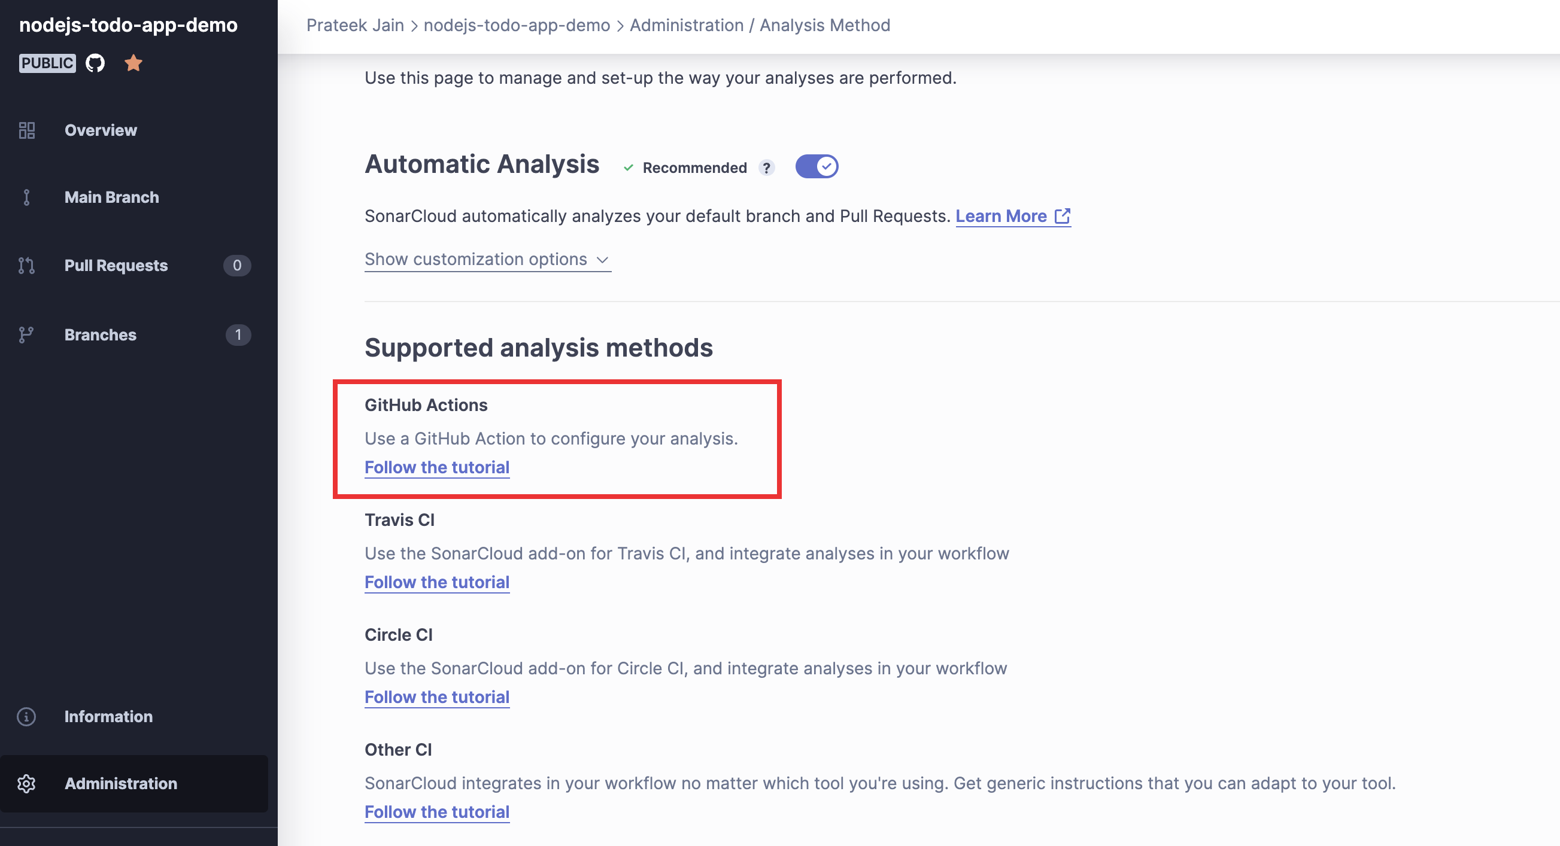Viewport: 1560px width, 846px height.
Task: Open the Learn More link
Action: coord(1012,216)
